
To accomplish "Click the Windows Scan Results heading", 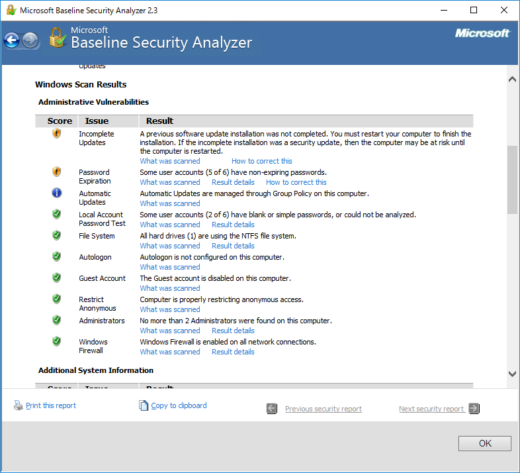I will [81, 84].
